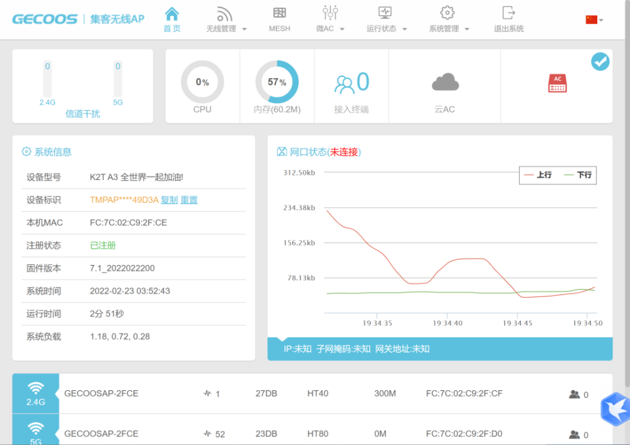This screenshot has width=630, height=445.
Task: Toggle the blue checkmark on AC card
Action: tap(600, 62)
